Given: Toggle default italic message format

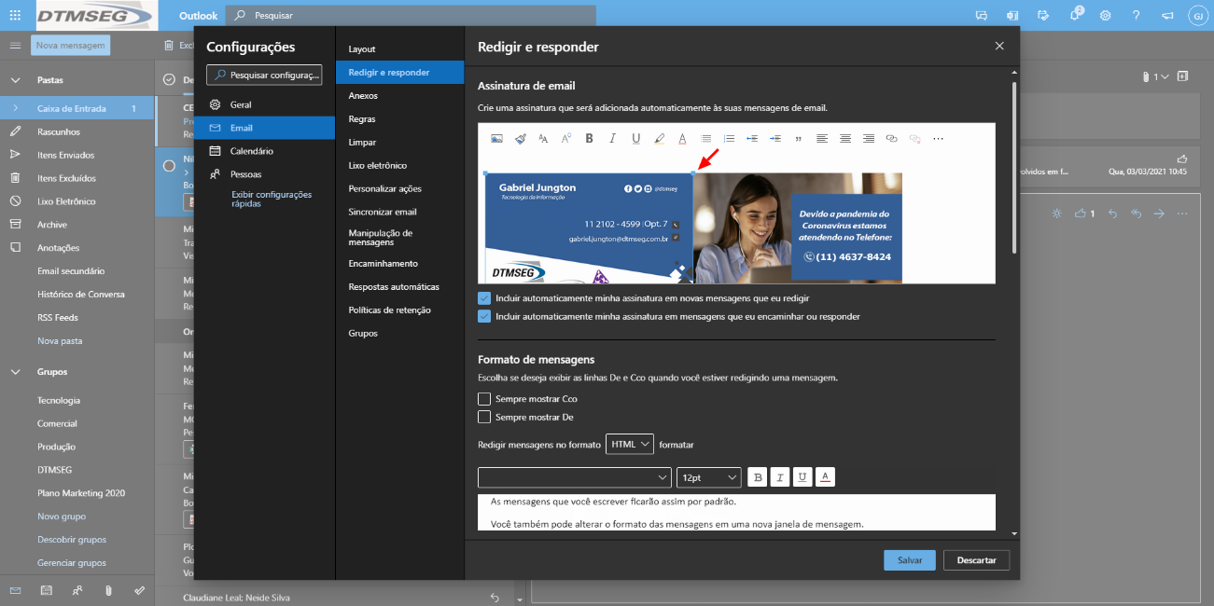Looking at the screenshot, I should point(780,477).
